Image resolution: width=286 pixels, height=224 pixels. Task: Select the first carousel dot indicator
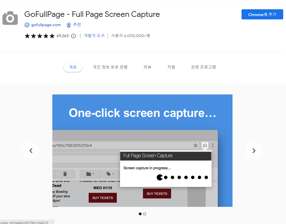coord(140,214)
